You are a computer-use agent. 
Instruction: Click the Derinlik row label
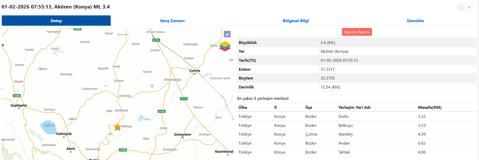[x=246, y=87]
